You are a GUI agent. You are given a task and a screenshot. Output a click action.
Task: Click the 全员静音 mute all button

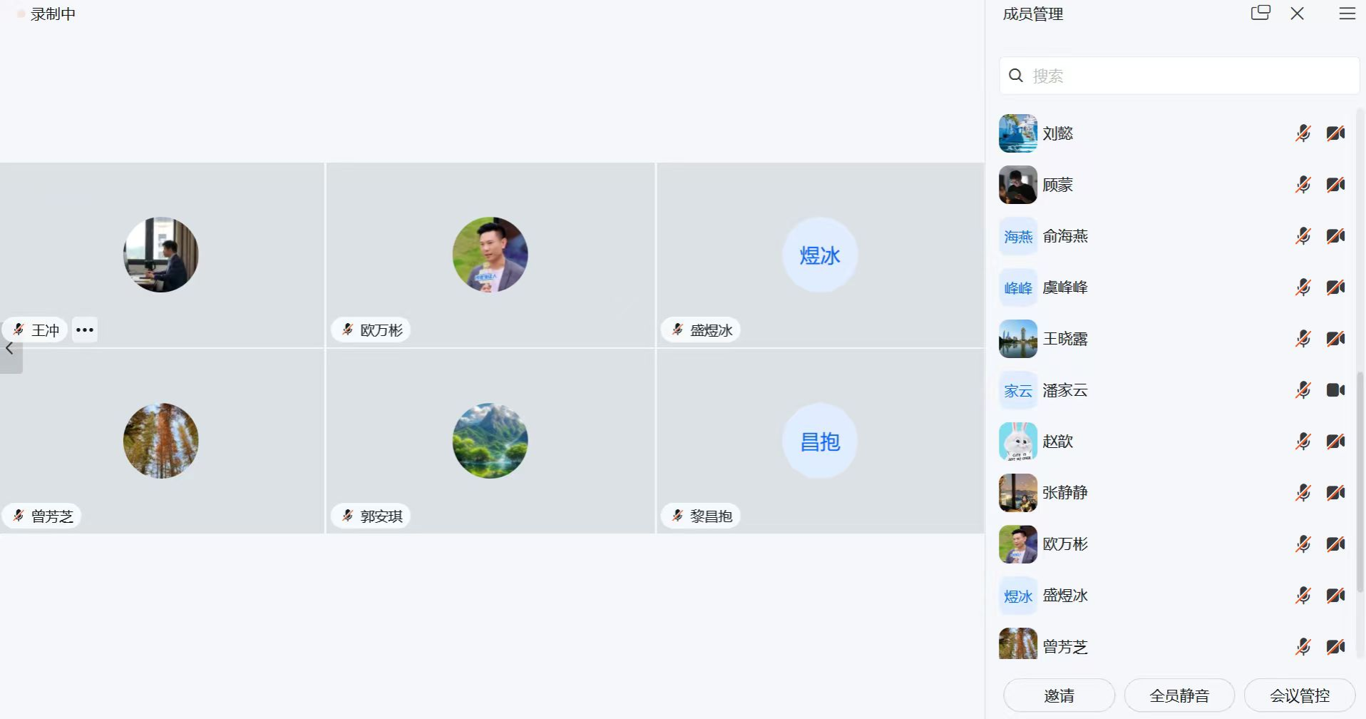pyautogui.click(x=1179, y=695)
